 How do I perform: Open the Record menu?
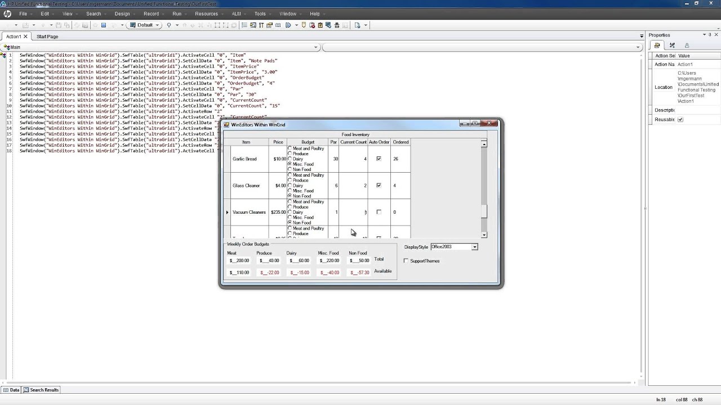[x=151, y=13]
